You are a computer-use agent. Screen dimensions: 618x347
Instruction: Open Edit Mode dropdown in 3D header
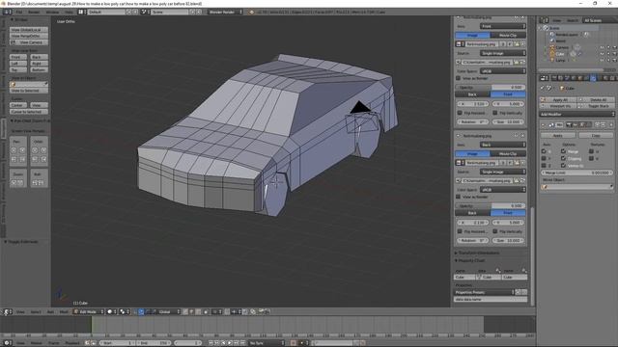[89, 311]
